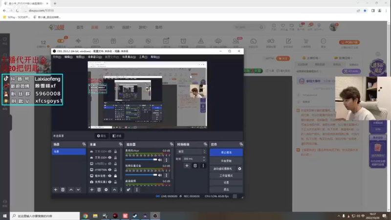Image resolution: width=391 pixels, height=220 pixels.
Task: Open OBS 帮助(H) menu
Action: [155, 57]
